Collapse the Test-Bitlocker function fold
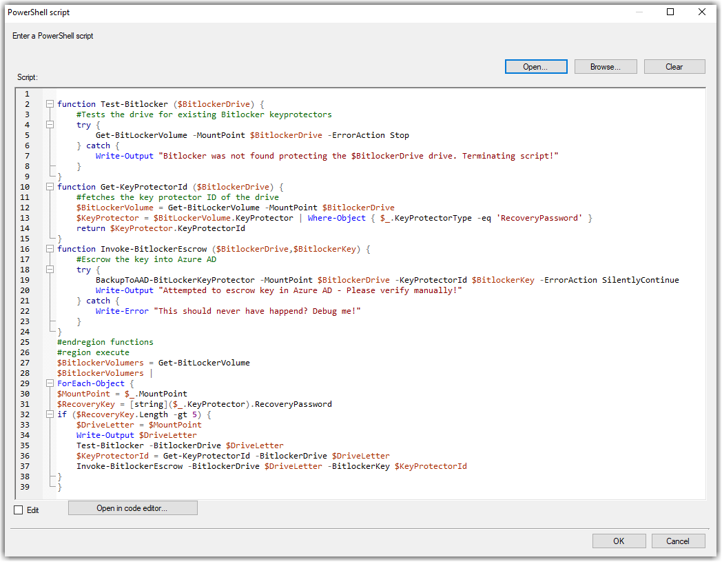Screen dimensions: 722x562 (x=50, y=104)
